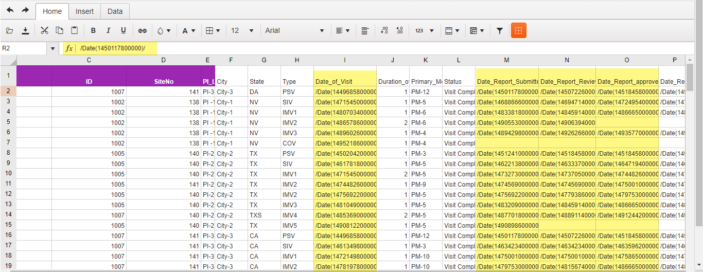Select the SiteNo column header cell
This screenshot has height=272, width=703.
163,81
